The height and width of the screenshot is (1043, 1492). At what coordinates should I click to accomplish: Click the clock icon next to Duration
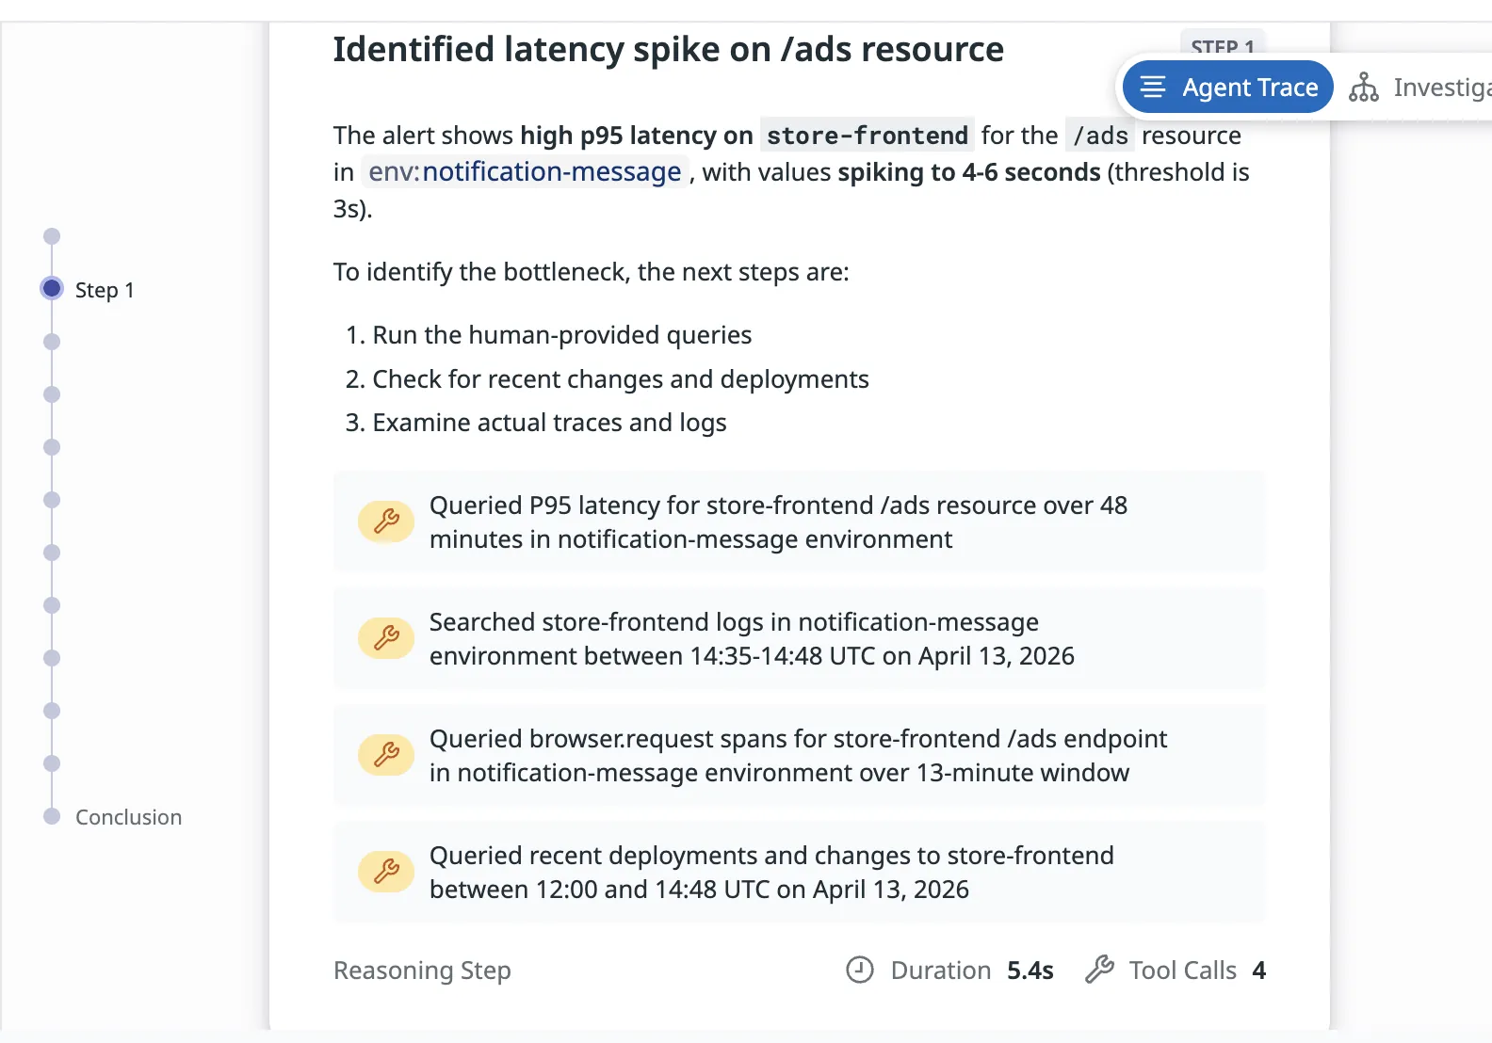point(860,970)
